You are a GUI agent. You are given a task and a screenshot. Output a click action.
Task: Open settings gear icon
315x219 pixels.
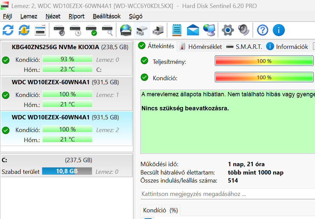coord(228,30)
